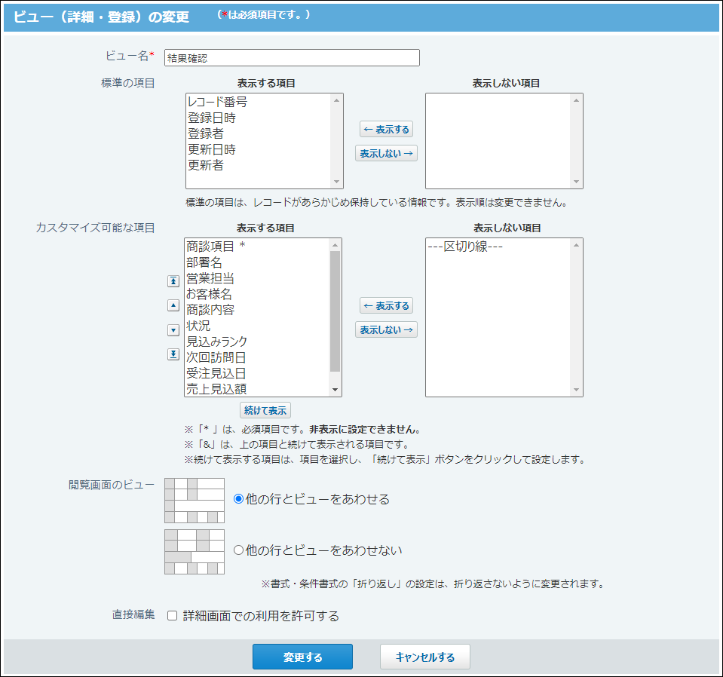Click down arrow of customizable shown list scrollbar
This screenshot has width=723, height=677.
tap(335, 390)
